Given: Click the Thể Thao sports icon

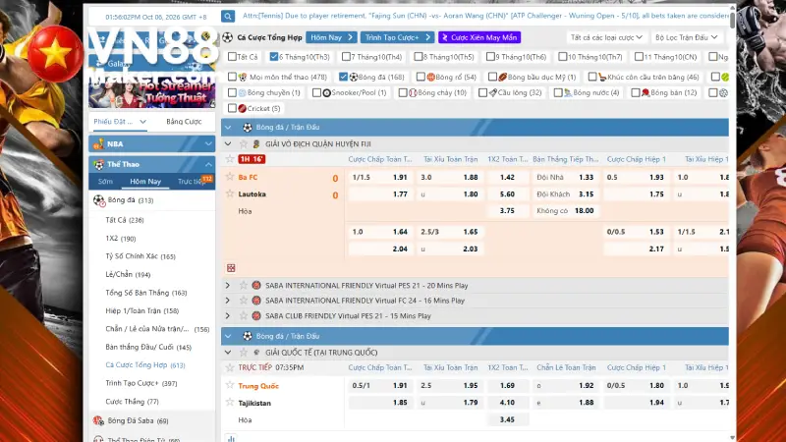Looking at the screenshot, I should click(x=99, y=164).
